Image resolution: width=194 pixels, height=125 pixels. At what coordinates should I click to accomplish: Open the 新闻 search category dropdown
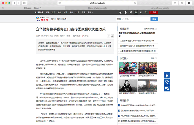coord(120,19)
